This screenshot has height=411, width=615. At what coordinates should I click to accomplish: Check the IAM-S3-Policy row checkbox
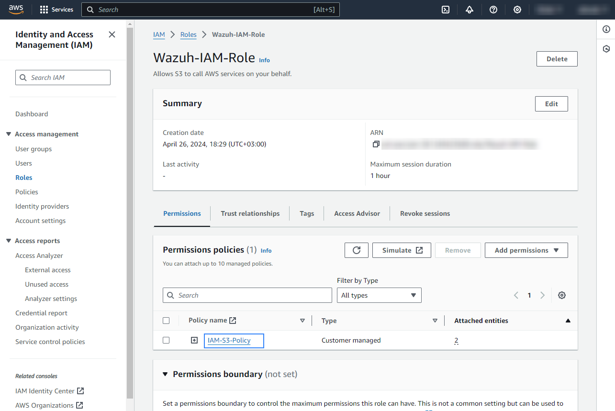click(x=166, y=340)
